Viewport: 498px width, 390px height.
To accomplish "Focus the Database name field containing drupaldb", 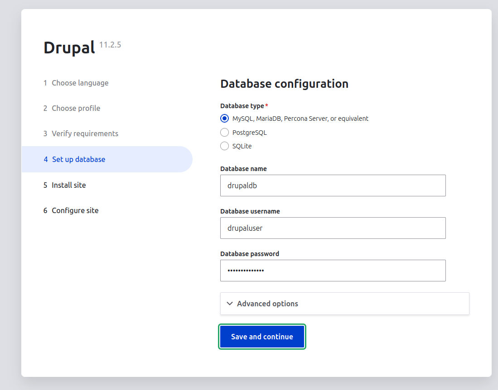I will pyautogui.click(x=333, y=185).
